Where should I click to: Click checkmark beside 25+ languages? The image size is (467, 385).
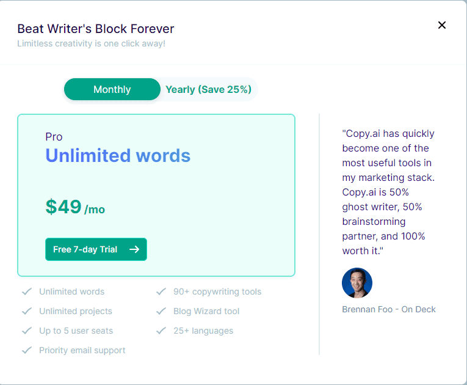point(161,331)
